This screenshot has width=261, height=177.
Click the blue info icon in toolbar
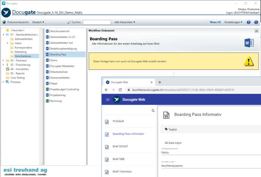coord(256,22)
